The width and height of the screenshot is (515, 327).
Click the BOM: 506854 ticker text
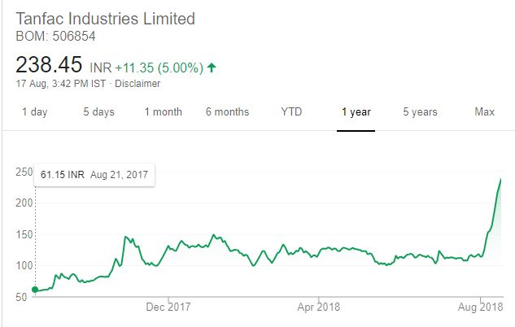tap(55, 36)
